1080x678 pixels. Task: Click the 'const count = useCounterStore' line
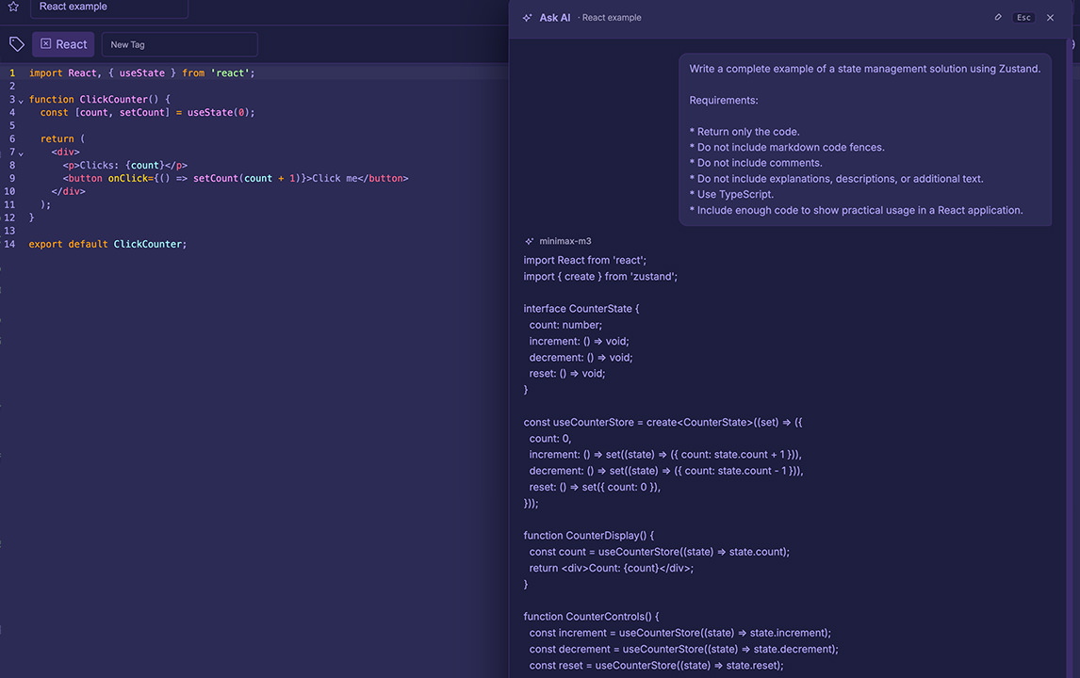click(659, 552)
